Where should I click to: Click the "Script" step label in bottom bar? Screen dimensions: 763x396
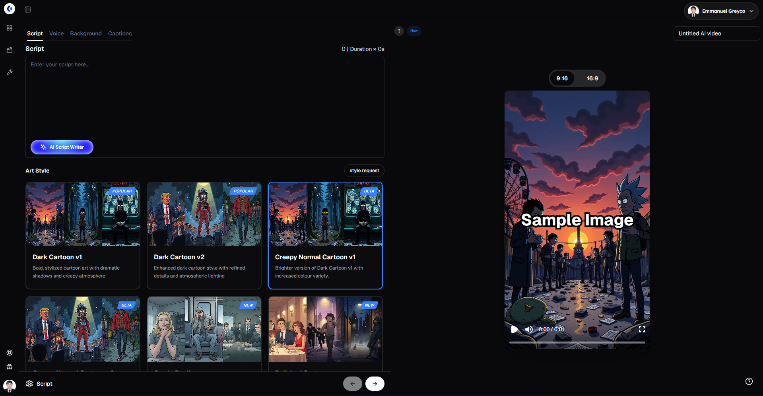[45, 384]
